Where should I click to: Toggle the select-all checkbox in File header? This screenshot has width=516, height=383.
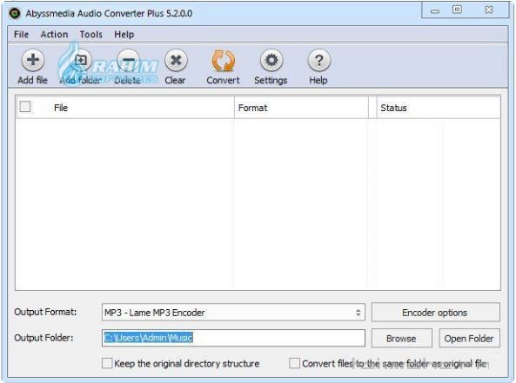[25, 107]
